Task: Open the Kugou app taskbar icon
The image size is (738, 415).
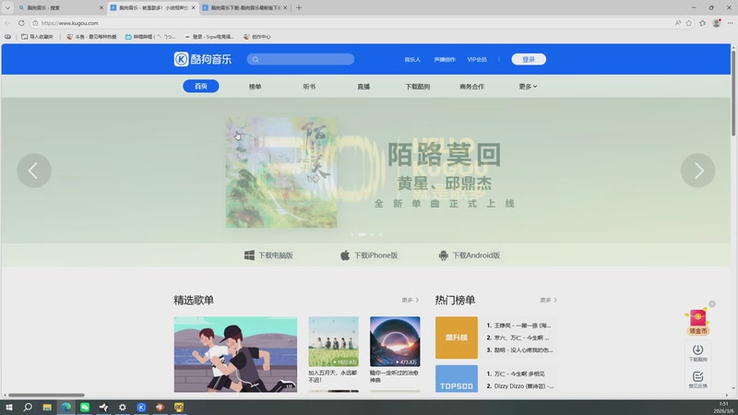Action: coord(141,407)
